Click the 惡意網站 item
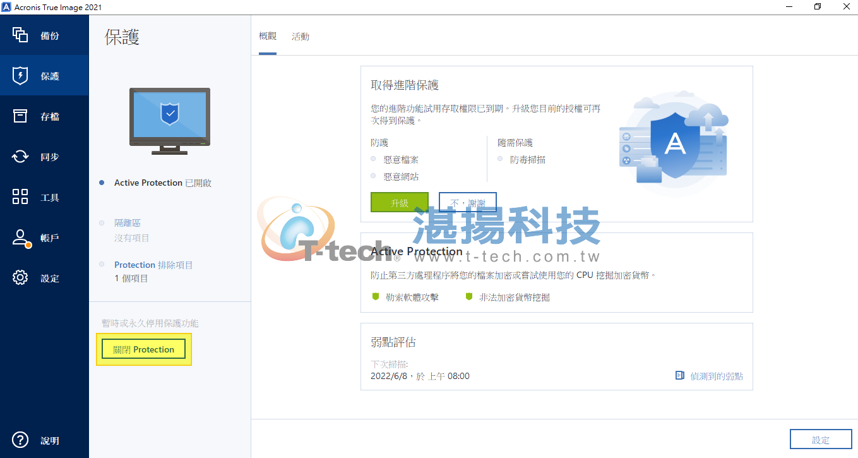The height and width of the screenshot is (458, 858). [401, 177]
